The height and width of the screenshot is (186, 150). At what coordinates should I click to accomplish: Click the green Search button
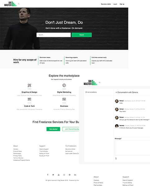pos(82,35)
